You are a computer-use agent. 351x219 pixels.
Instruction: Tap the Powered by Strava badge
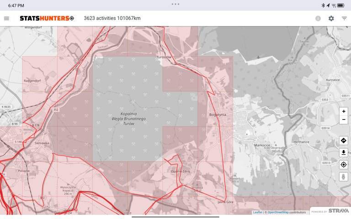tap(330, 211)
